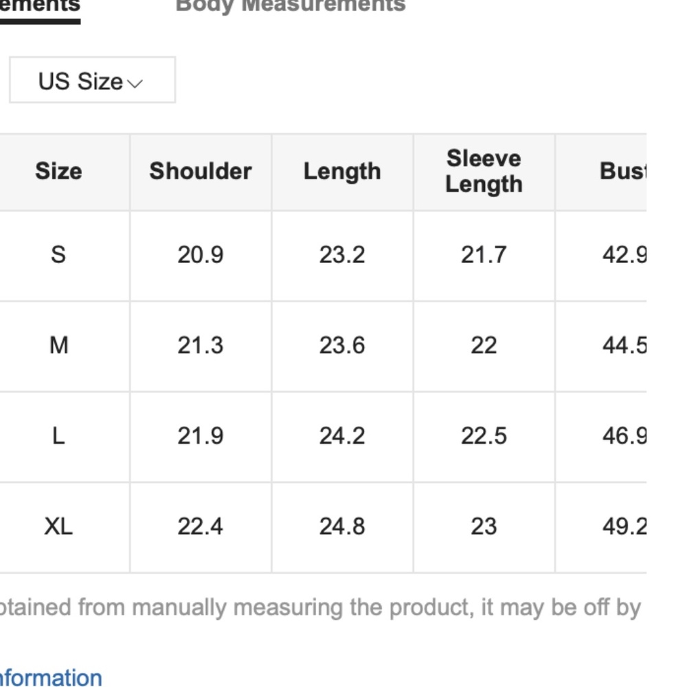
Task: Click the 20.9 shoulder value for S
Action: click(x=201, y=255)
